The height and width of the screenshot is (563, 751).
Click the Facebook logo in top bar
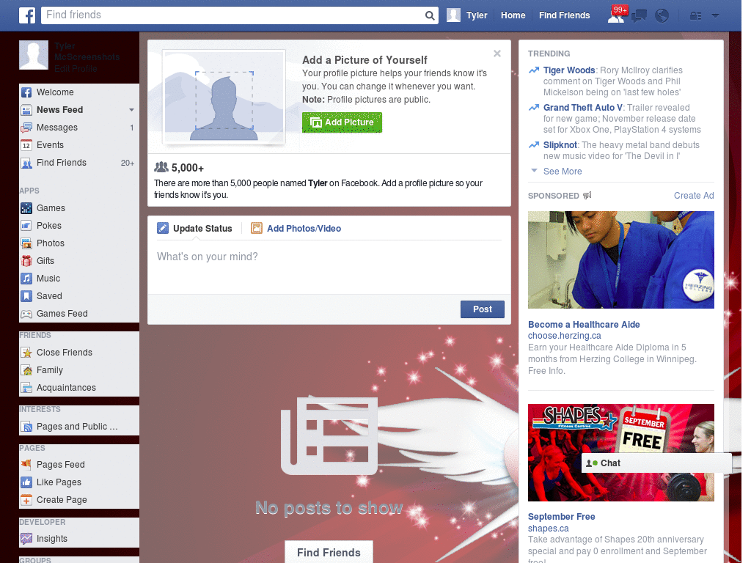[x=27, y=15]
